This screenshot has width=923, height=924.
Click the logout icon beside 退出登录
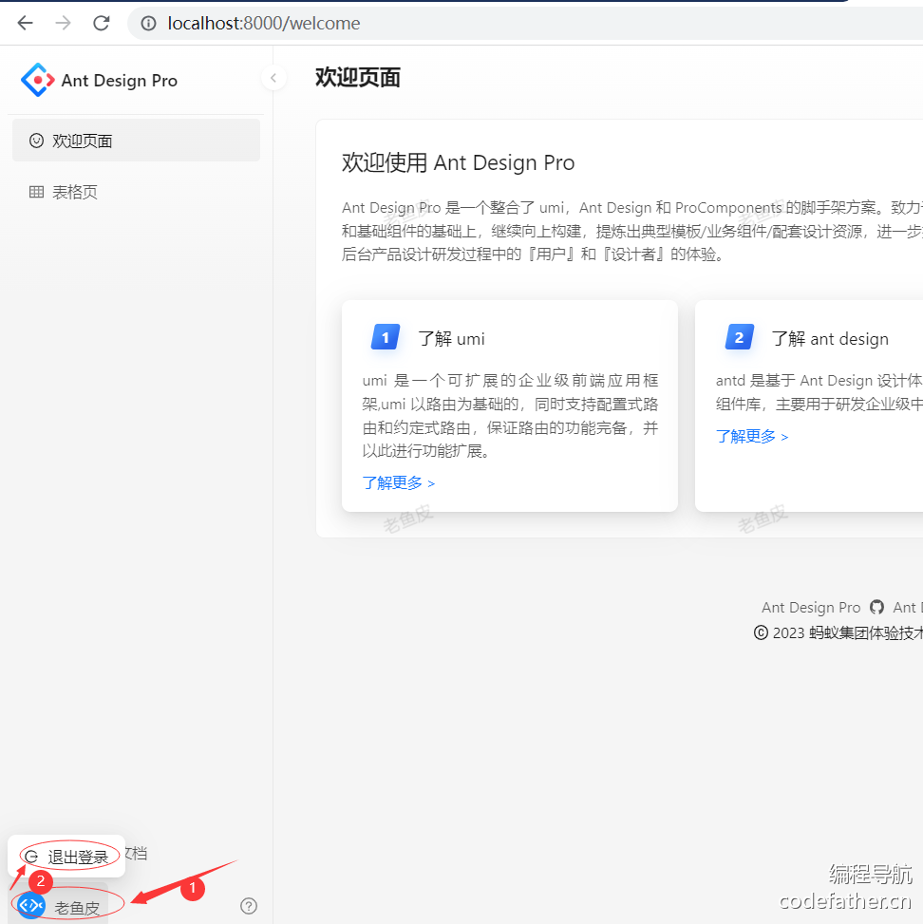pyautogui.click(x=32, y=857)
